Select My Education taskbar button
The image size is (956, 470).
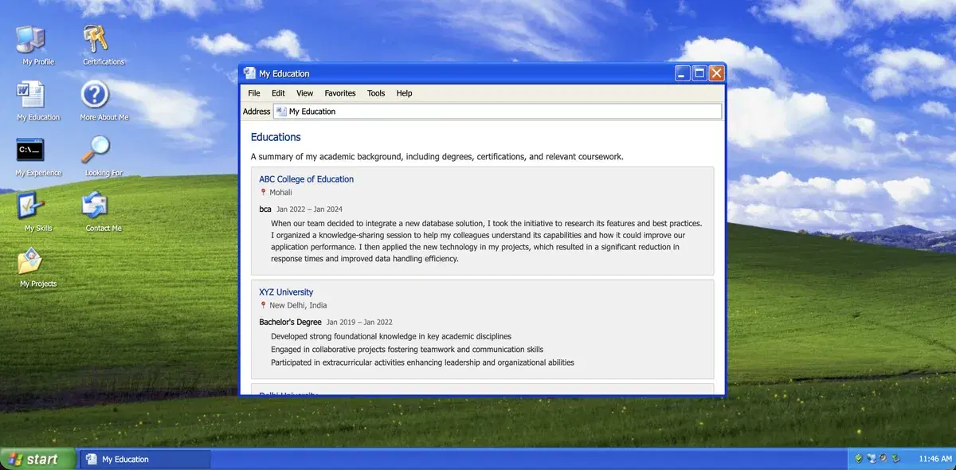point(146,459)
